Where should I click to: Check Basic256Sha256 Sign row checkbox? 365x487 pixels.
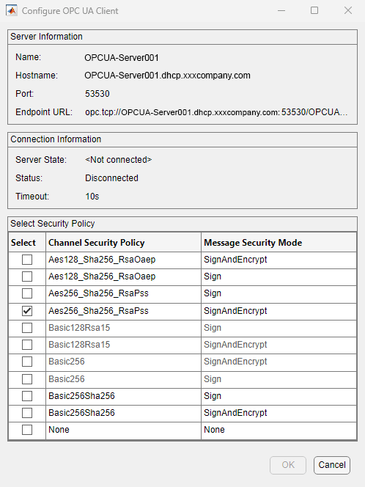click(x=27, y=396)
